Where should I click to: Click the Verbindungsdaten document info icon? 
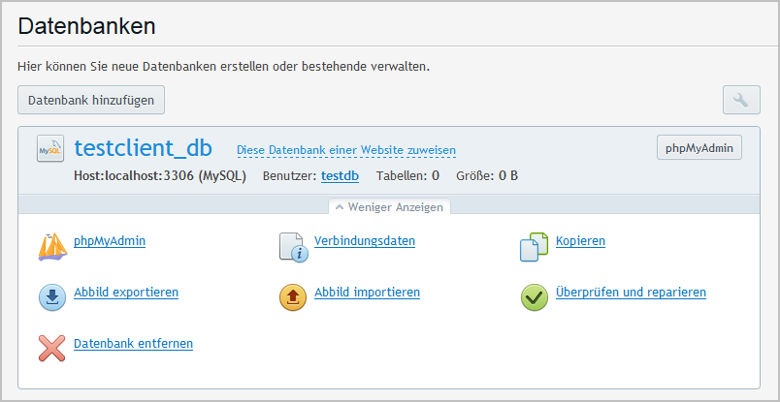click(x=294, y=247)
